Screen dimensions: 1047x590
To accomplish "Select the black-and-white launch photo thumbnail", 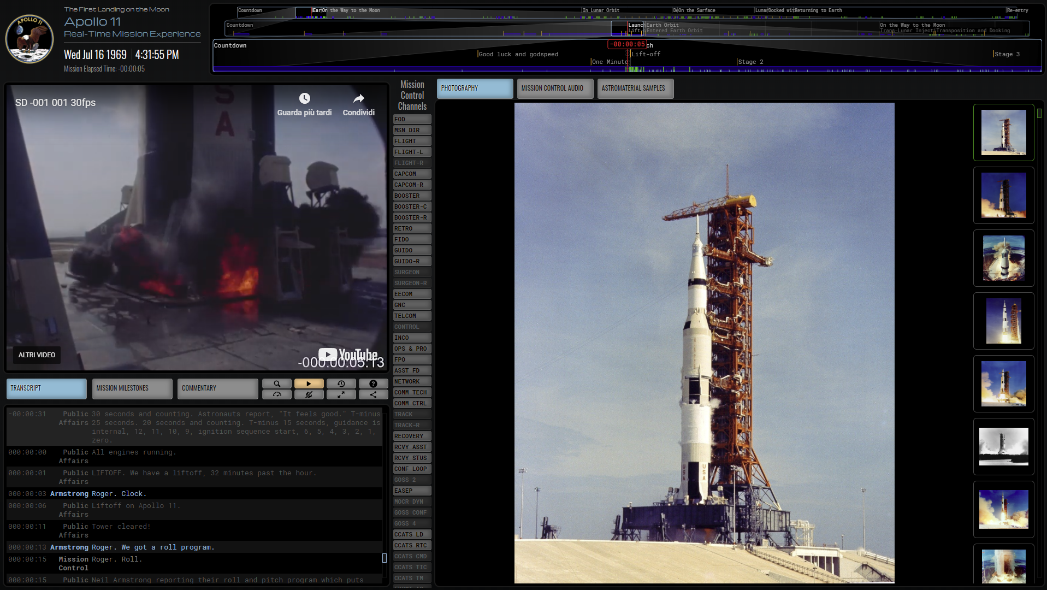I will click(x=1003, y=446).
